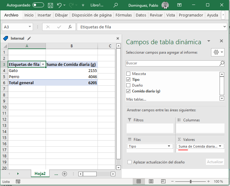Click the insert function fx icon
This screenshot has width=230, height=186.
[70, 27]
